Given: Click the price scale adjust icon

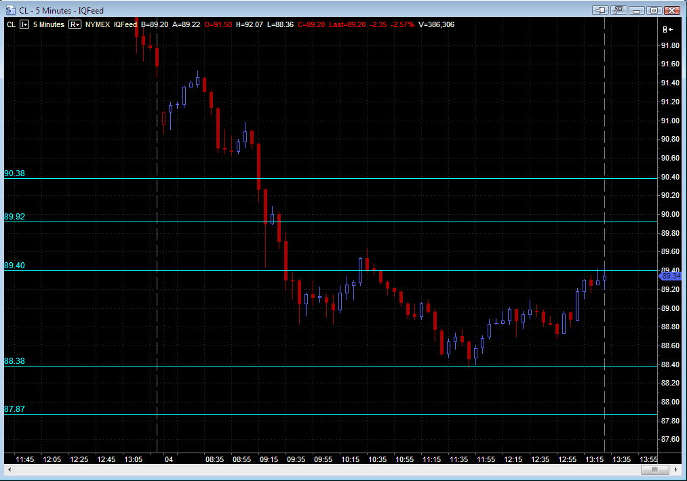Looking at the screenshot, I should tap(667, 29).
